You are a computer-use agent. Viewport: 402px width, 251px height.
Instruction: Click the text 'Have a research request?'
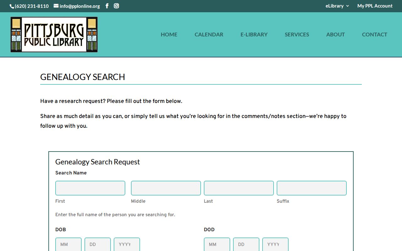[73, 101]
